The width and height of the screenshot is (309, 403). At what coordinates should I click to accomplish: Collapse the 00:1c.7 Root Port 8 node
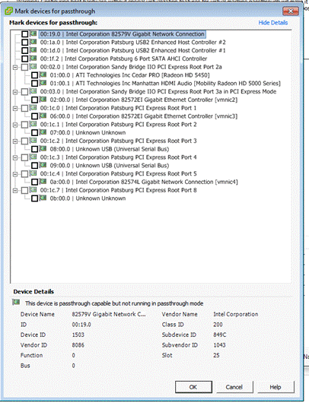point(15,191)
